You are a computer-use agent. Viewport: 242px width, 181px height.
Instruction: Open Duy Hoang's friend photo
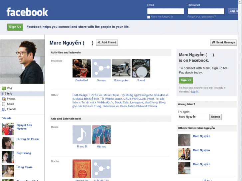(8, 157)
